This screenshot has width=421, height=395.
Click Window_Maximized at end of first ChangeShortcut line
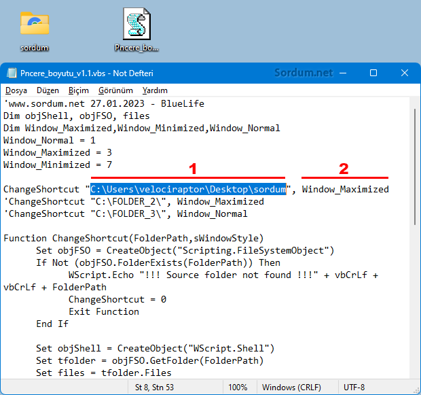tap(345, 189)
